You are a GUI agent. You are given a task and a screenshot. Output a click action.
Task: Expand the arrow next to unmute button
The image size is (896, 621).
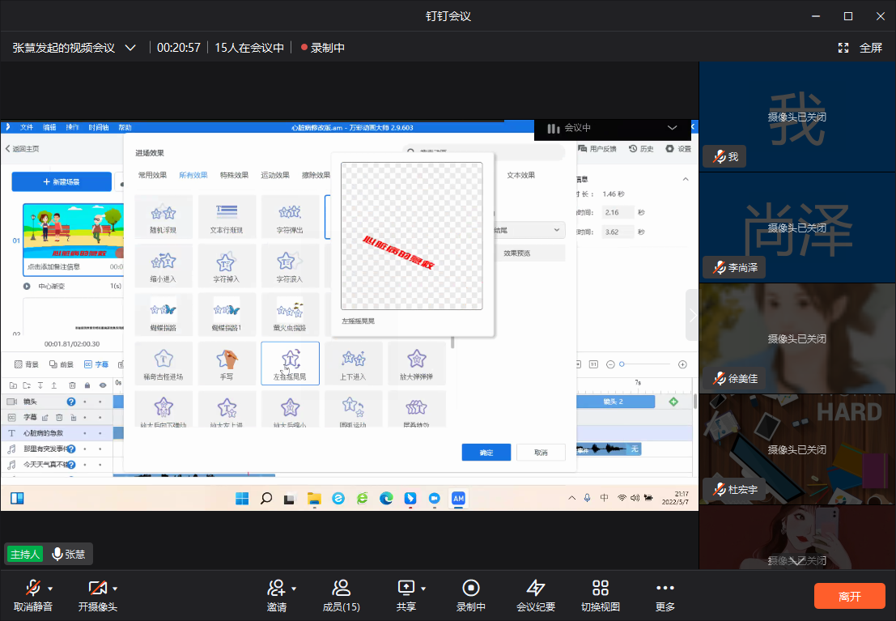tap(50, 588)
